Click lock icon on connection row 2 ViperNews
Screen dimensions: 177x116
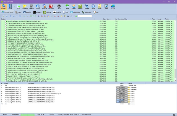[x=129, y=87]
